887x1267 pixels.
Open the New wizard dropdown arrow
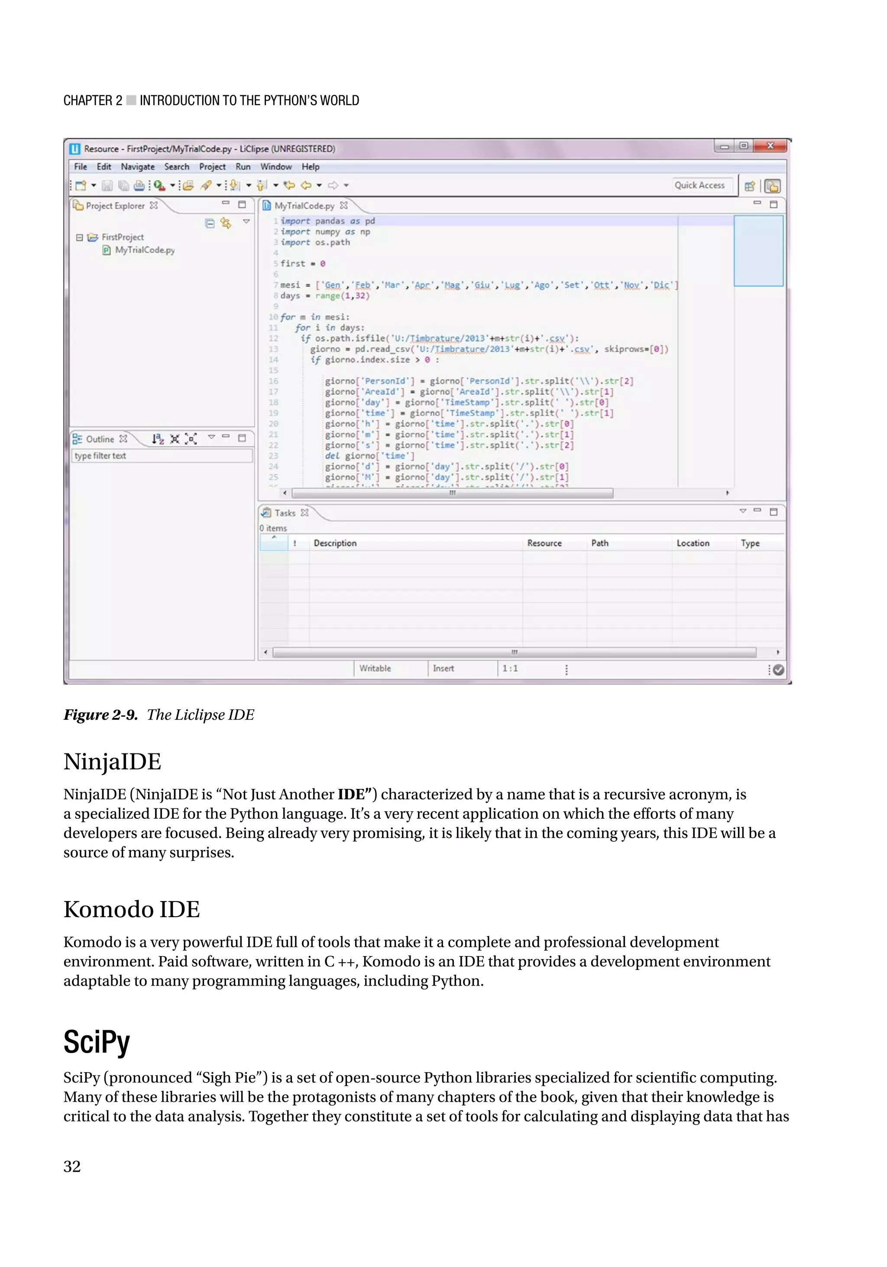(x=94, y=185)
